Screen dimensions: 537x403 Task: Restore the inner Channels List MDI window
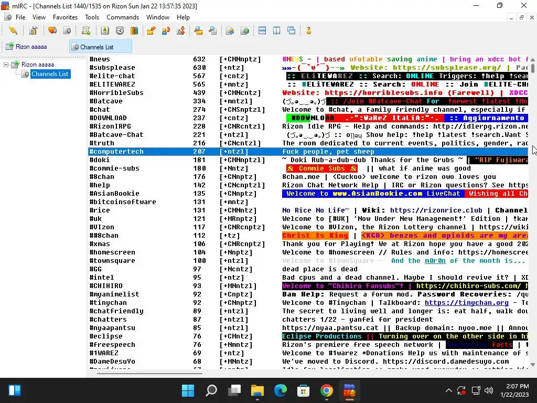(522, 17)
